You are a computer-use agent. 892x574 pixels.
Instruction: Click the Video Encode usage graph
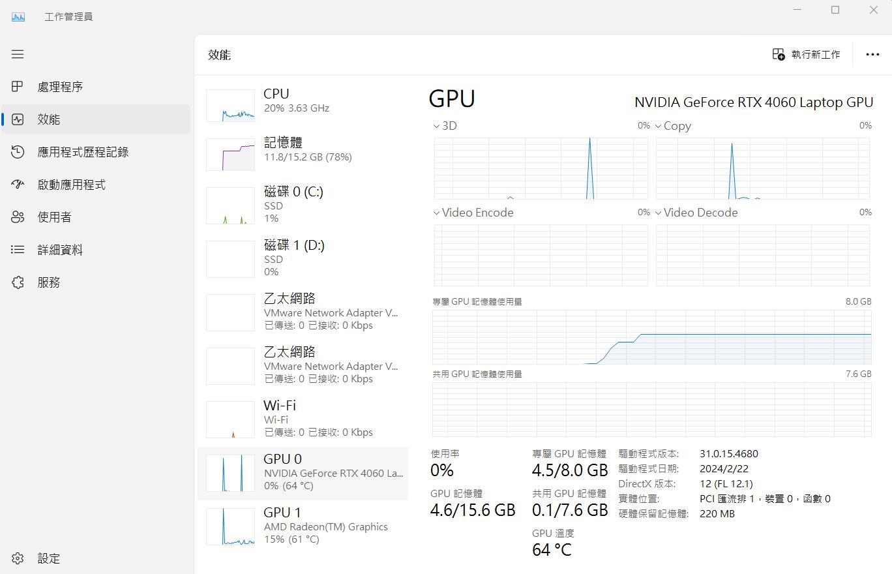pyautogui.click(x=541, y=255)
